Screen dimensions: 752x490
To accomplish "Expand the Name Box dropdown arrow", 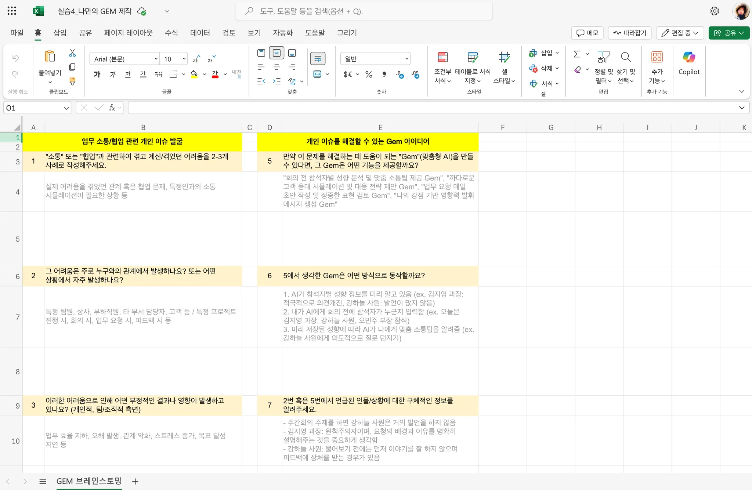I will pos(66,108).
